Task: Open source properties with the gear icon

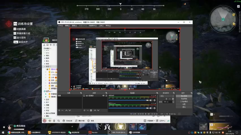Action: [91, 110]
